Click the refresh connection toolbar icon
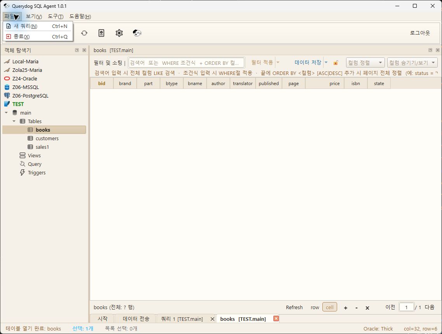The width and height of the screenshot is (442, 334). 84,33
